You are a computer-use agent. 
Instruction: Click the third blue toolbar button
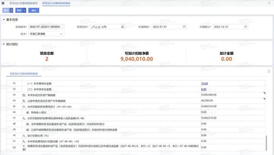tap(34, 10)
